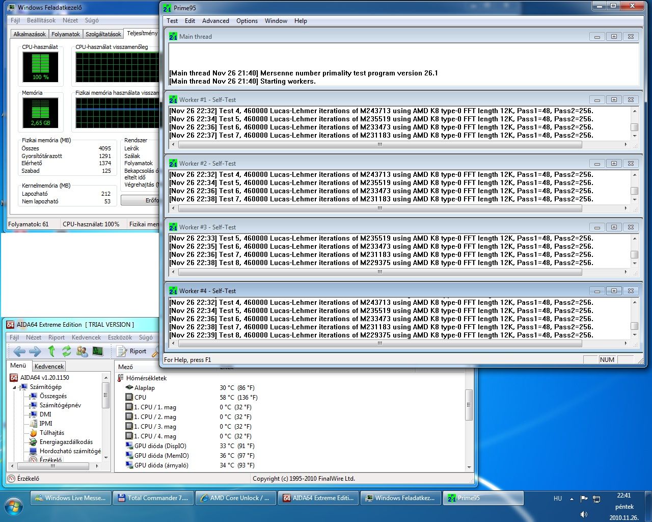Click Érzékelő icon in AIDA64 status bar
Viewport: 652px width, 522px height.
click(11, 479)
